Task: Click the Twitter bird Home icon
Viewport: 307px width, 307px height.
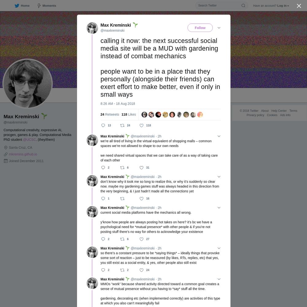Action: pyautogui.click(x=17, y=6)
